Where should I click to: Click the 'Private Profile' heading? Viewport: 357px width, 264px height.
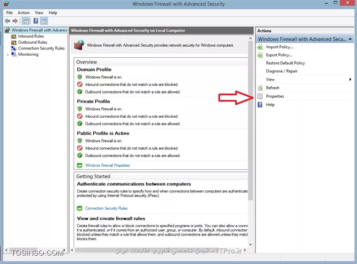pyautogui.click(x=93, y=101)
